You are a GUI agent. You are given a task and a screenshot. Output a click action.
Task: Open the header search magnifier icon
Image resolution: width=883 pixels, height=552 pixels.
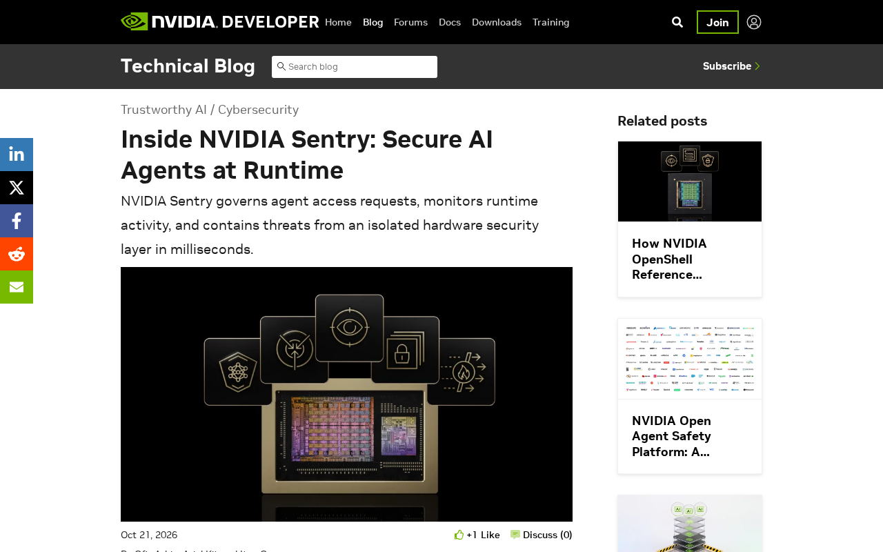pos(677,22)
